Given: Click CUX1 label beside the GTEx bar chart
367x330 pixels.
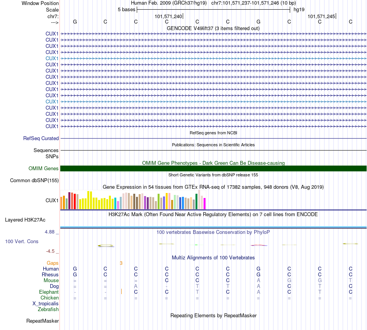Looking at the screenshot, I should tap(52, 200).
